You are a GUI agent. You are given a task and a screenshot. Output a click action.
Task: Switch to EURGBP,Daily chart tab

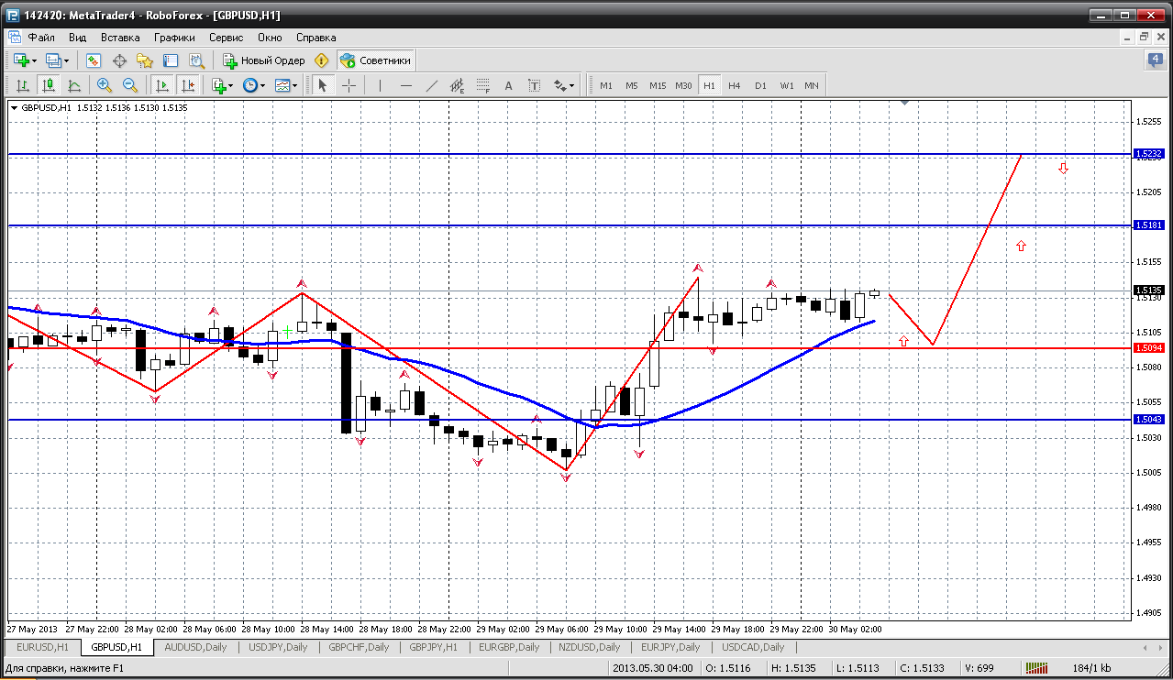point(509,647)
